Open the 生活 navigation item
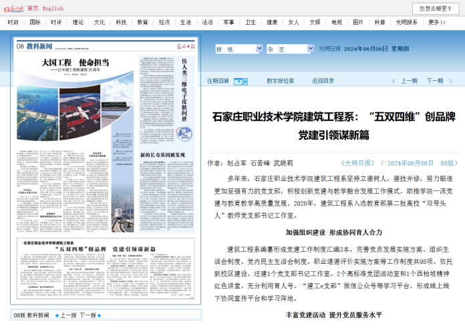This screenshot has width=465, height=328. [x=185, y=22]
